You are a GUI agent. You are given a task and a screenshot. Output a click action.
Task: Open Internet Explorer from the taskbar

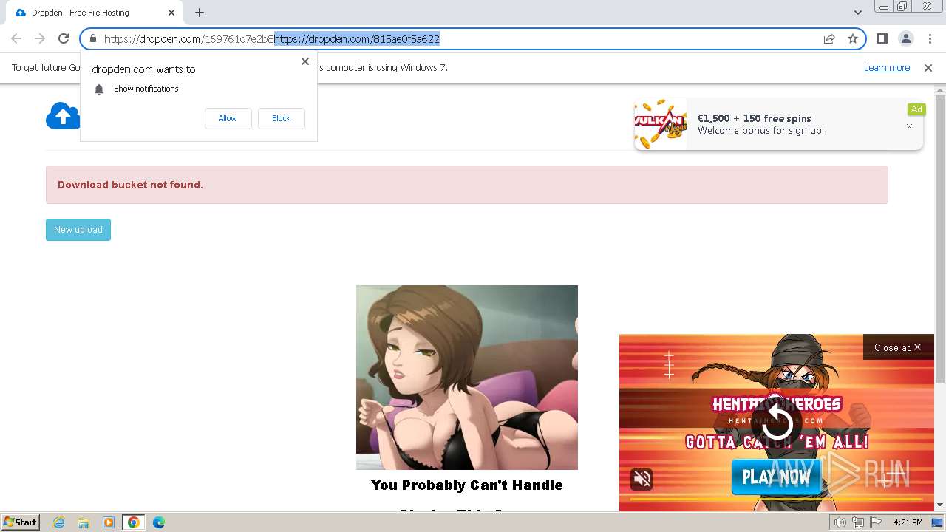coord(58,522)
